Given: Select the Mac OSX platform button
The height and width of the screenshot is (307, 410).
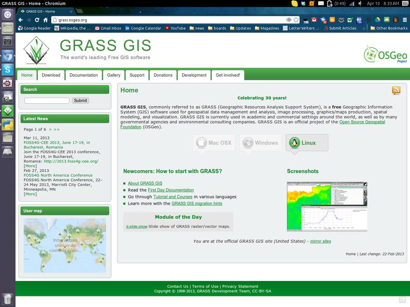Looking at the screenshot, I should coord(214,143).
